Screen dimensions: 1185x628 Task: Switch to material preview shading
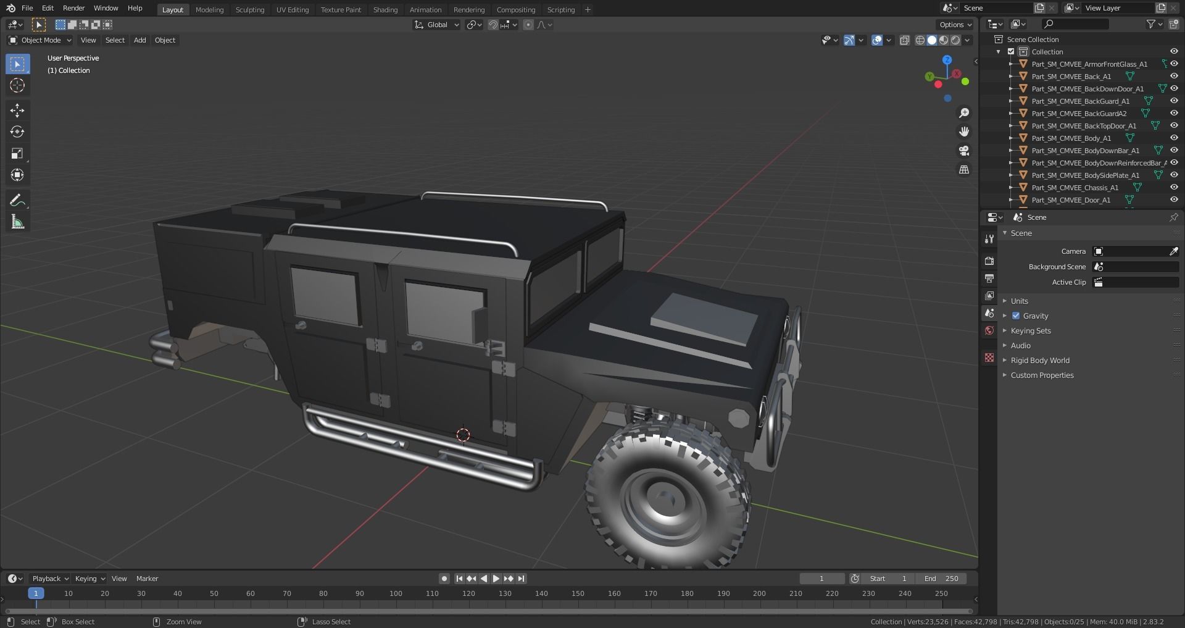[944, 40]
